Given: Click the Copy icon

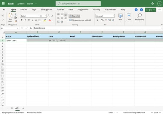Looking at the screenshot, I should (x=16, y=18).
